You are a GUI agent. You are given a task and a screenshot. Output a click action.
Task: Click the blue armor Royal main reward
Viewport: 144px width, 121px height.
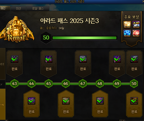(127, 33)
